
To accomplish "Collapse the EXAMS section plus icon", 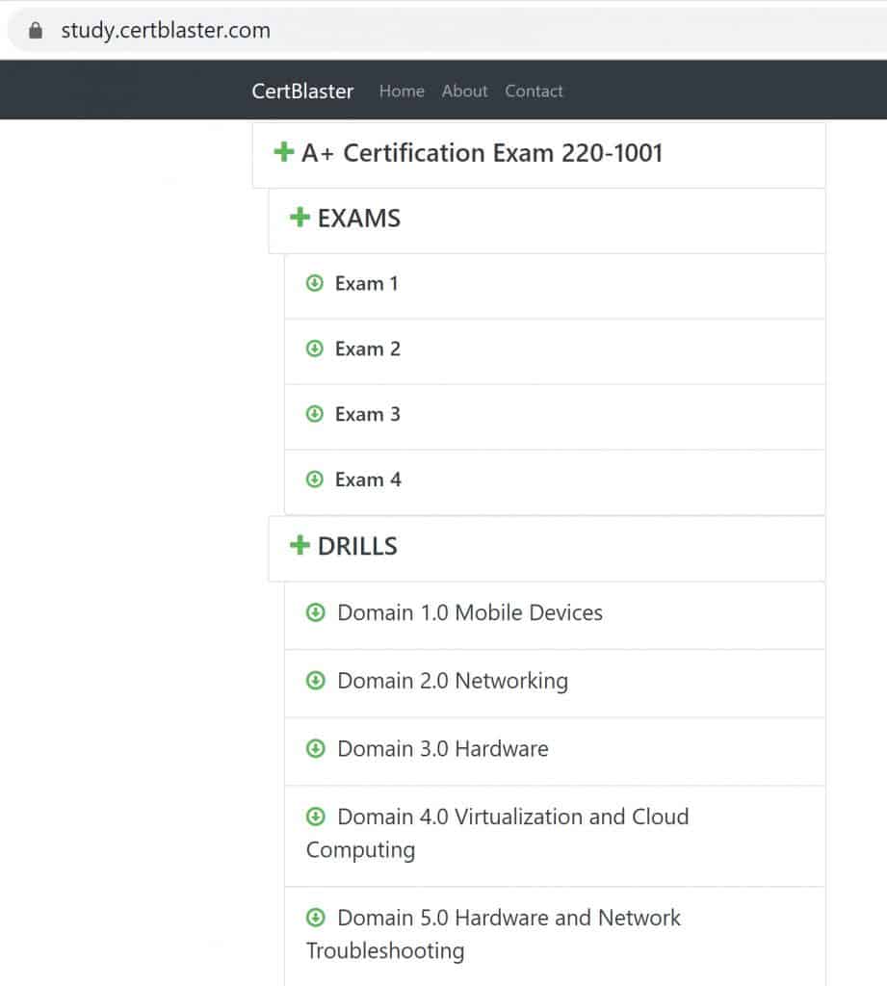I will [300, 218].
